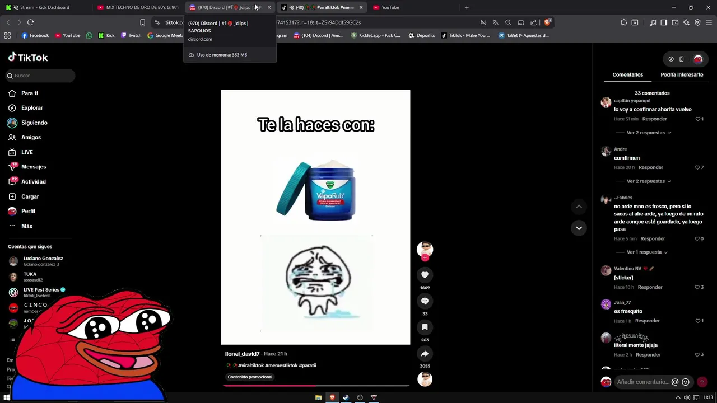Click the 'Añadir comentario' input

pyautogui.click(x=643, y=382)
